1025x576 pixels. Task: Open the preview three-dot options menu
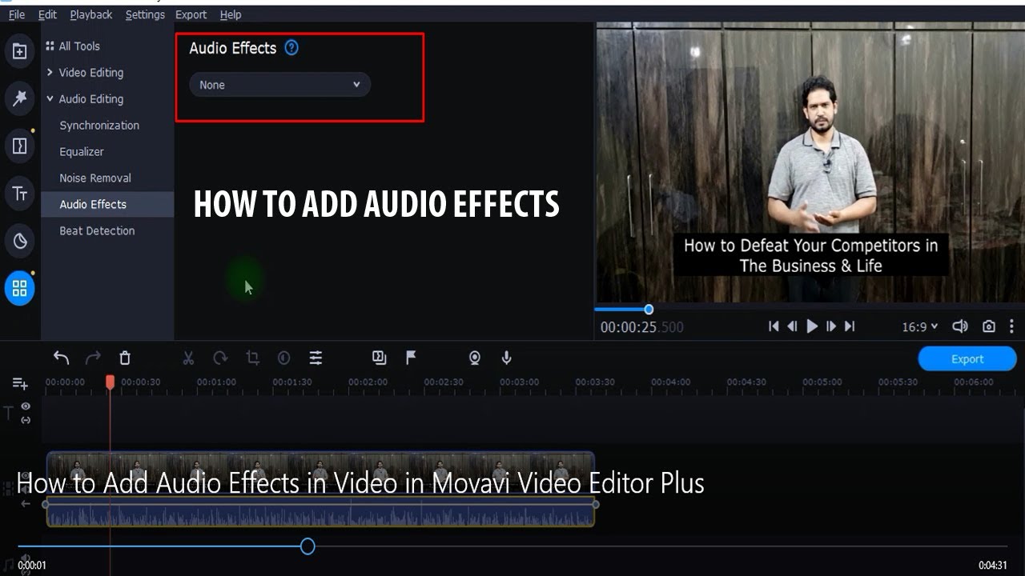pyautogui.click(x=1011, y=326)
